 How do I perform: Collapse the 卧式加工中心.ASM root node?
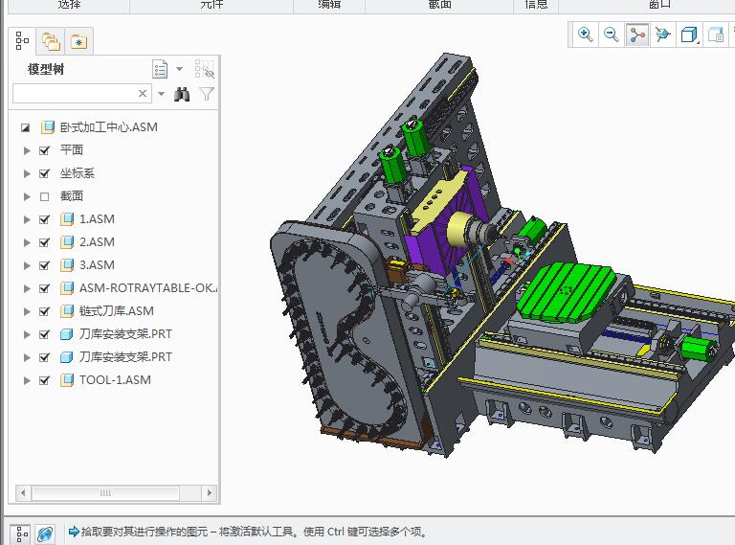(25, 127)
